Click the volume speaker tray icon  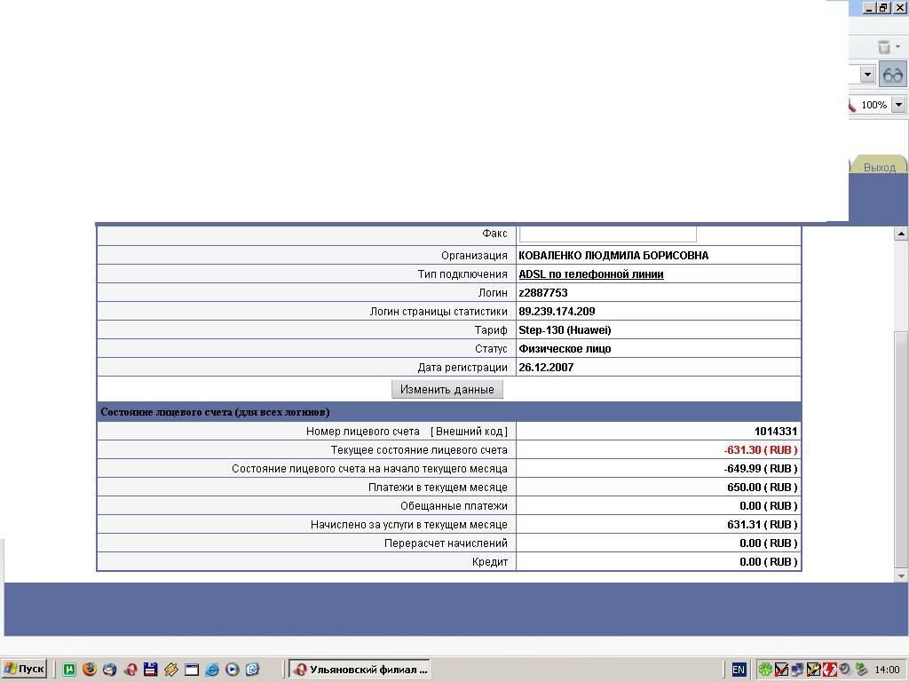click(845, 670)
